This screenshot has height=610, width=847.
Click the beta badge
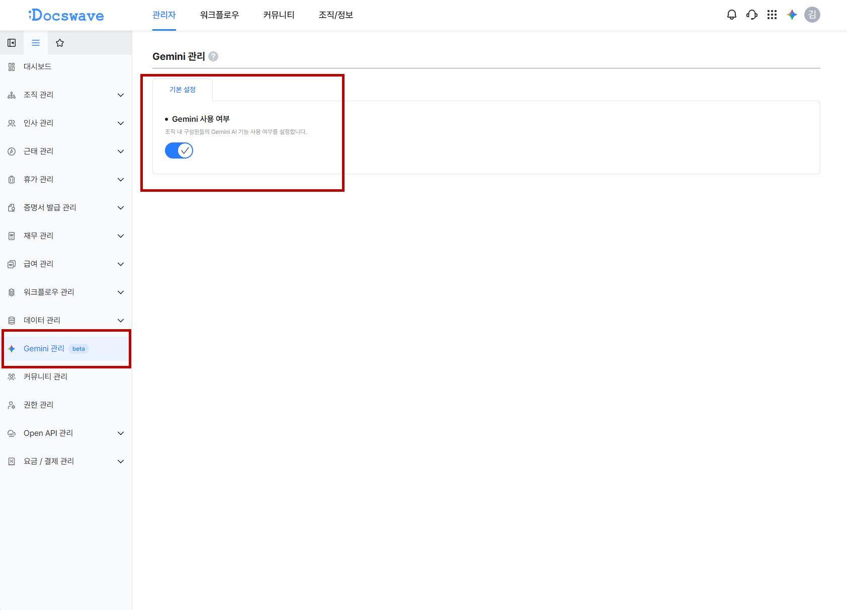[78, 349]
